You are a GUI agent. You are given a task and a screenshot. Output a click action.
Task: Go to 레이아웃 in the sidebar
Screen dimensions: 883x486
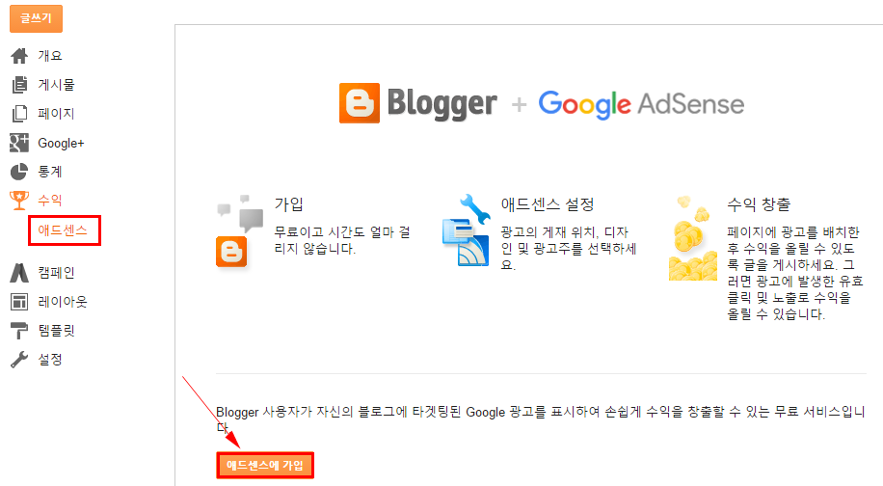(x=63, y=302)
